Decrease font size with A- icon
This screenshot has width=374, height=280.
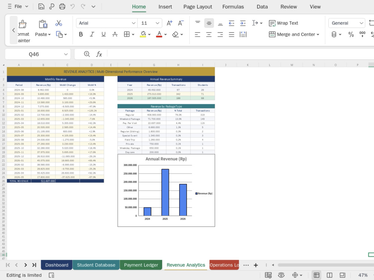pos(181,23)
